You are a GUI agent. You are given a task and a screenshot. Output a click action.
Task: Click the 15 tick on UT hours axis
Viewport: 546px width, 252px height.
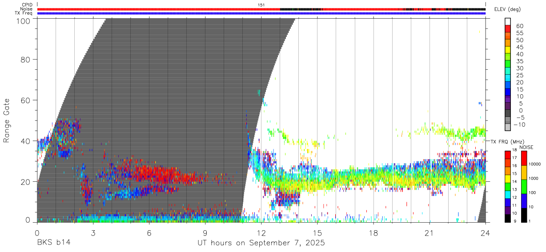(317, 232)
